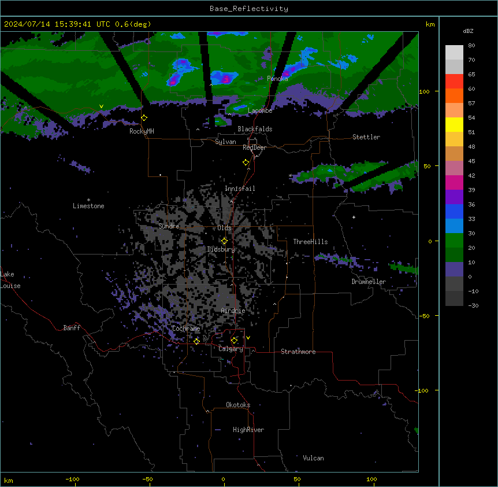This screenshot has width=498, height=487.
Task: Click the 80 value on dBZ scale
Action: point(471,46)
